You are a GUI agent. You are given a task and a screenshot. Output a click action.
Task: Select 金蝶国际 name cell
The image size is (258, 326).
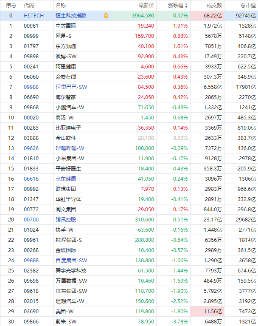(x=82, y=250)
